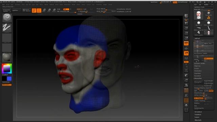Expand the DynaMesh section
Image resolution: width=217 pixels, height=122 pixels.
pyautogui.click(x=197, y=76)
